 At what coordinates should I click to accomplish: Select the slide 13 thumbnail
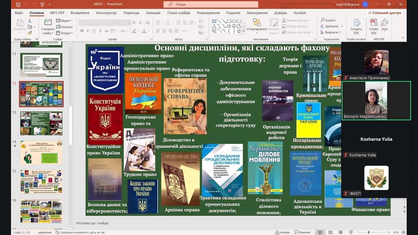click(x=41, y=123)
